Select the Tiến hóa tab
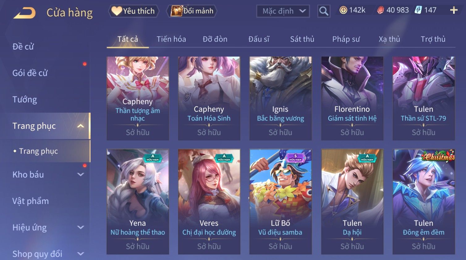Image resolution: width=466 pixels, height=260 pixels. tap(171, 39)
